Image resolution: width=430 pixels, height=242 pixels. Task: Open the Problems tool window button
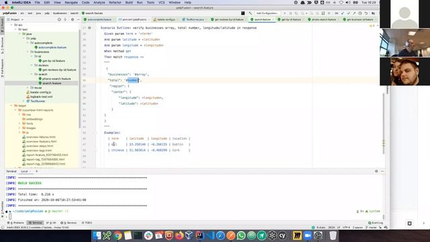click(16, 223)
